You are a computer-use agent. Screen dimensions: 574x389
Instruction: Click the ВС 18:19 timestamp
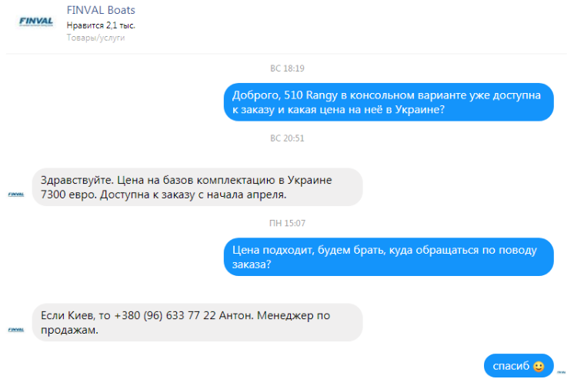[287, 68]
